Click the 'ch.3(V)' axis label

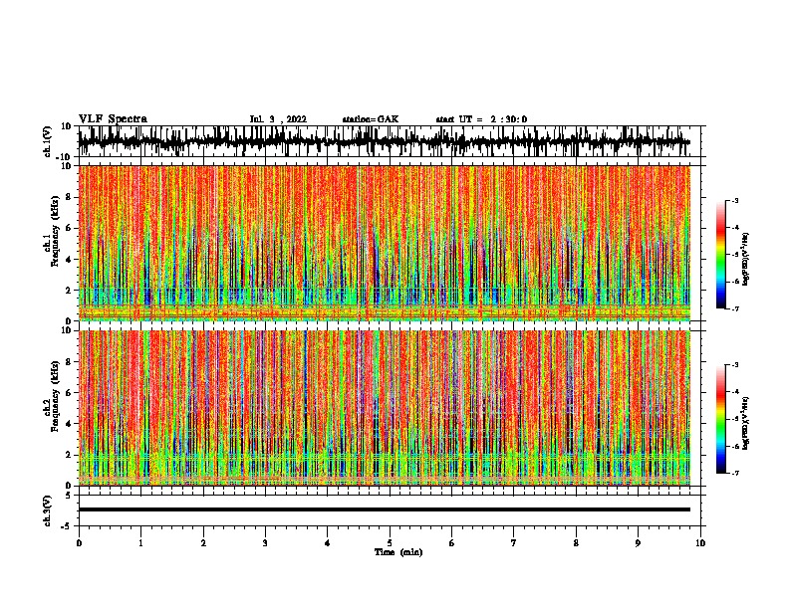click(48, 510)
